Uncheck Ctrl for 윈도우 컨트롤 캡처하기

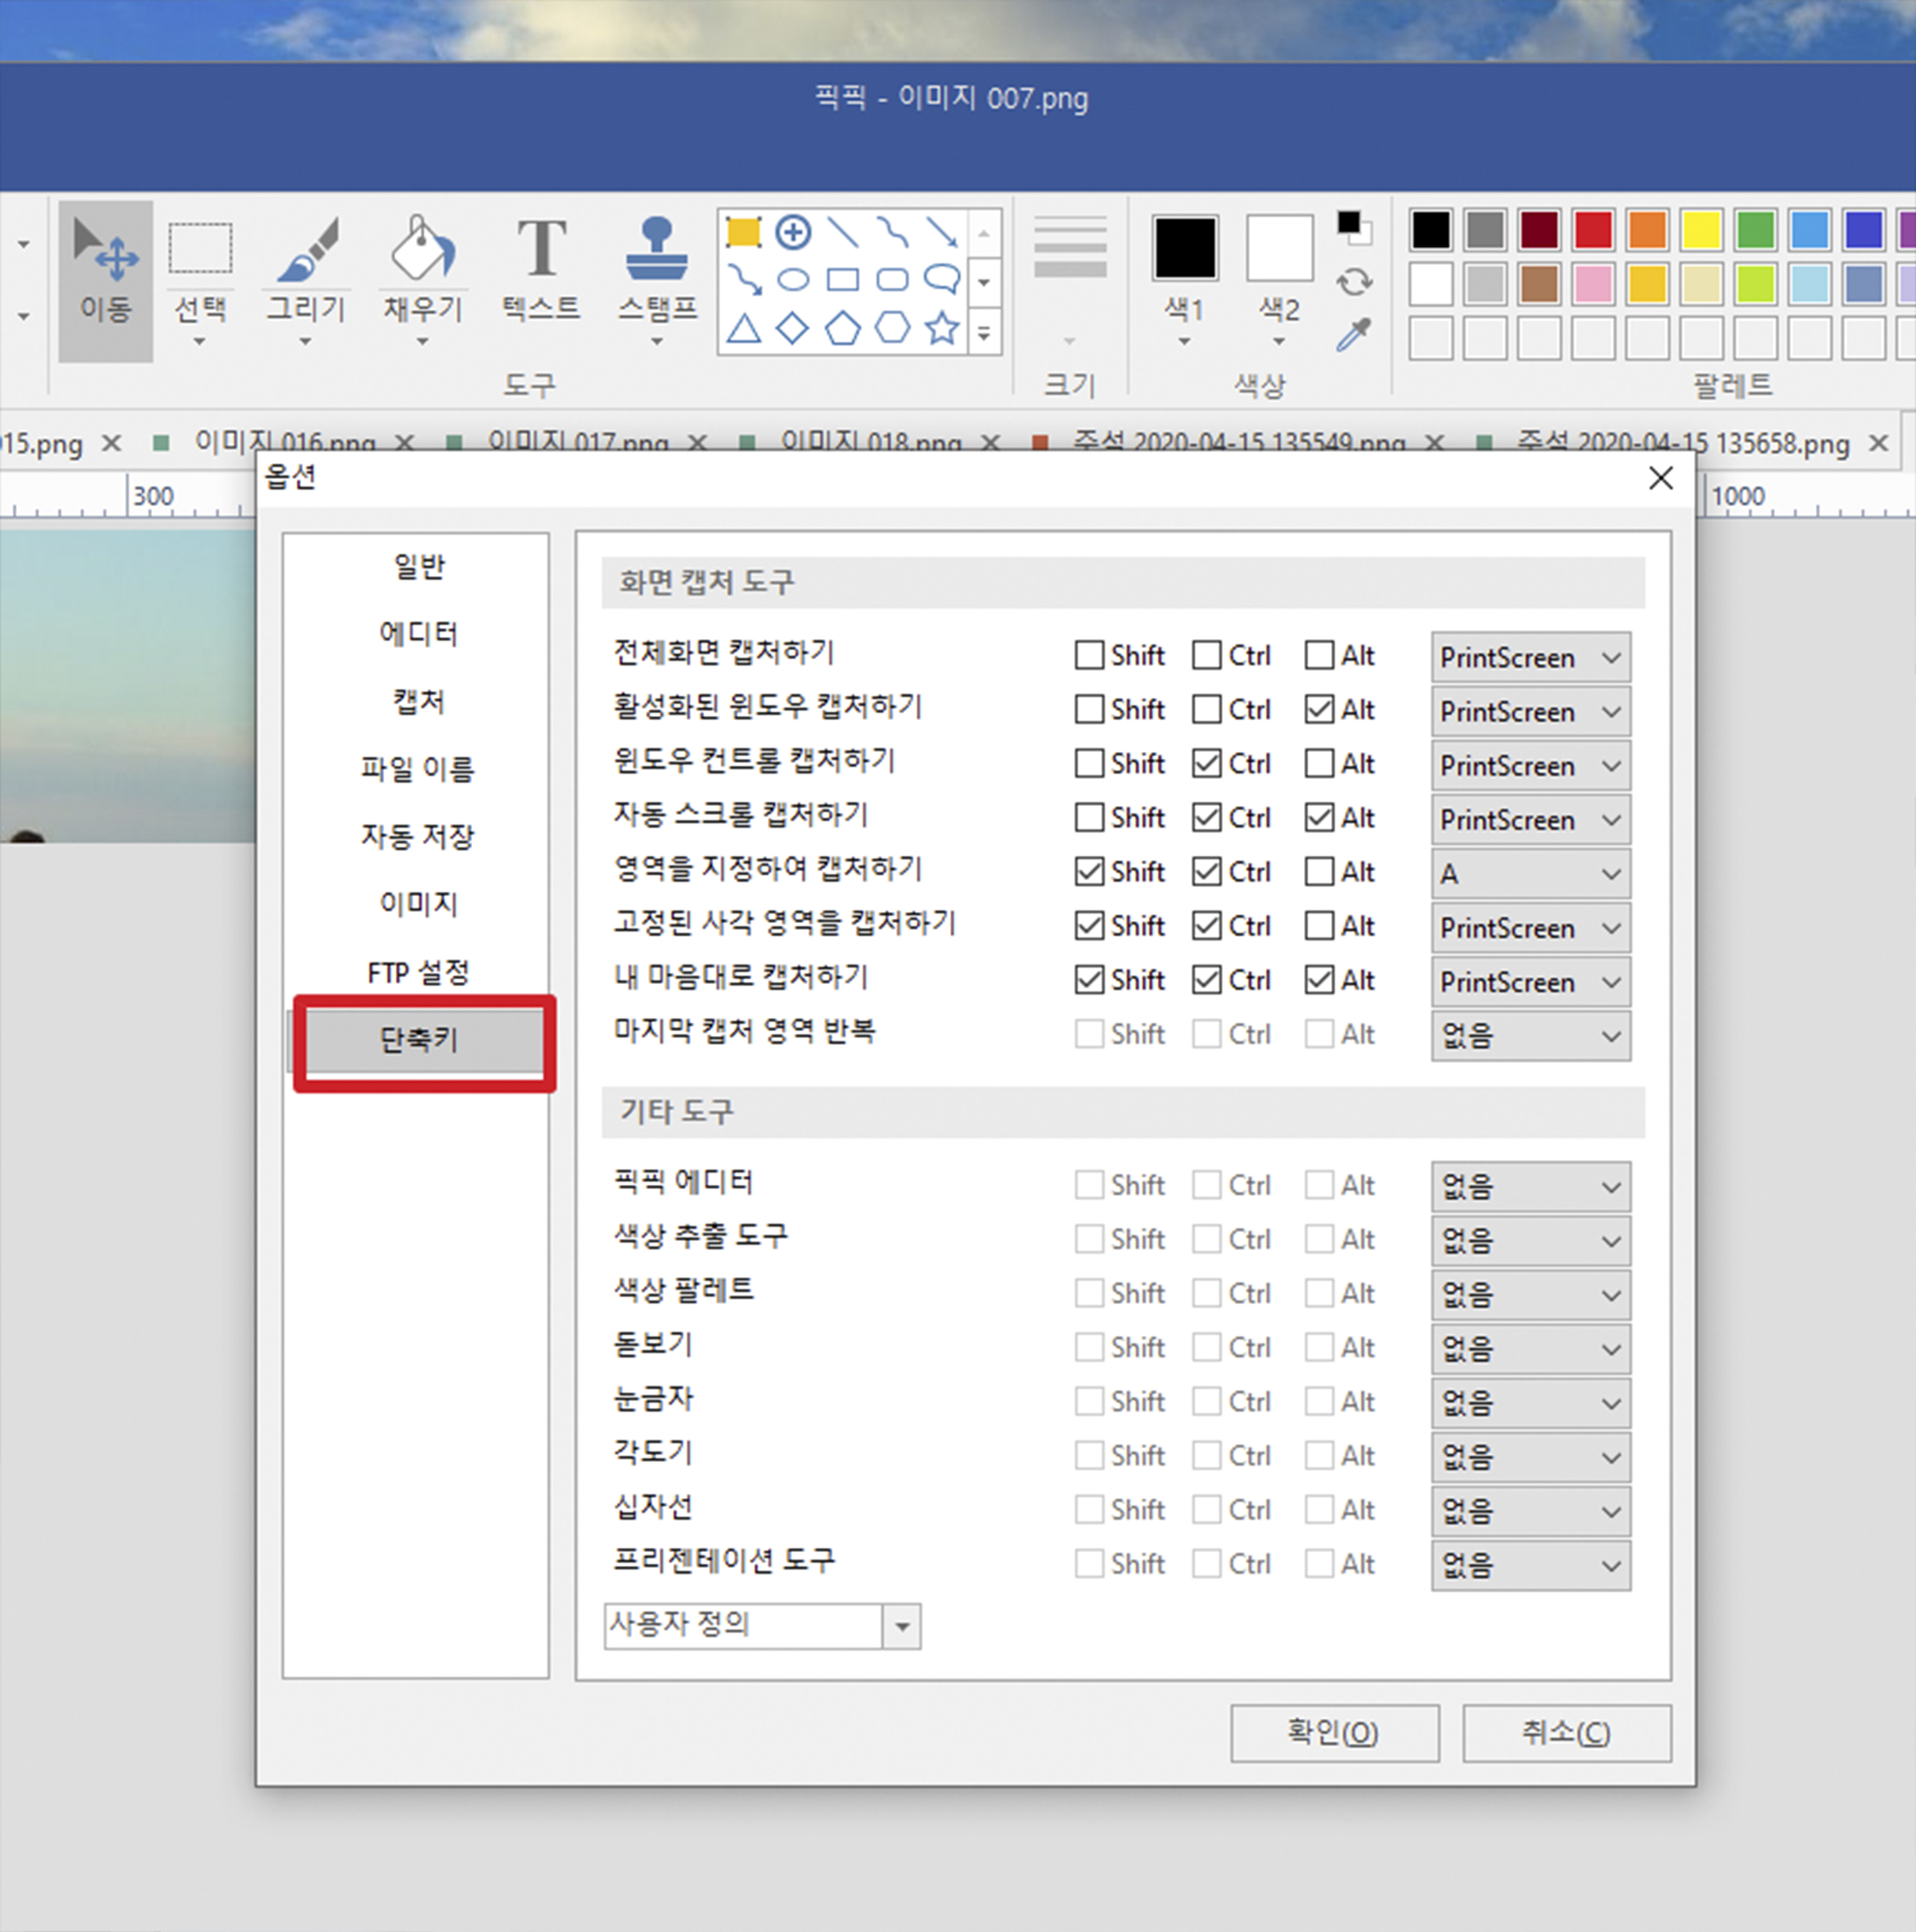(x=1207, y=764)
